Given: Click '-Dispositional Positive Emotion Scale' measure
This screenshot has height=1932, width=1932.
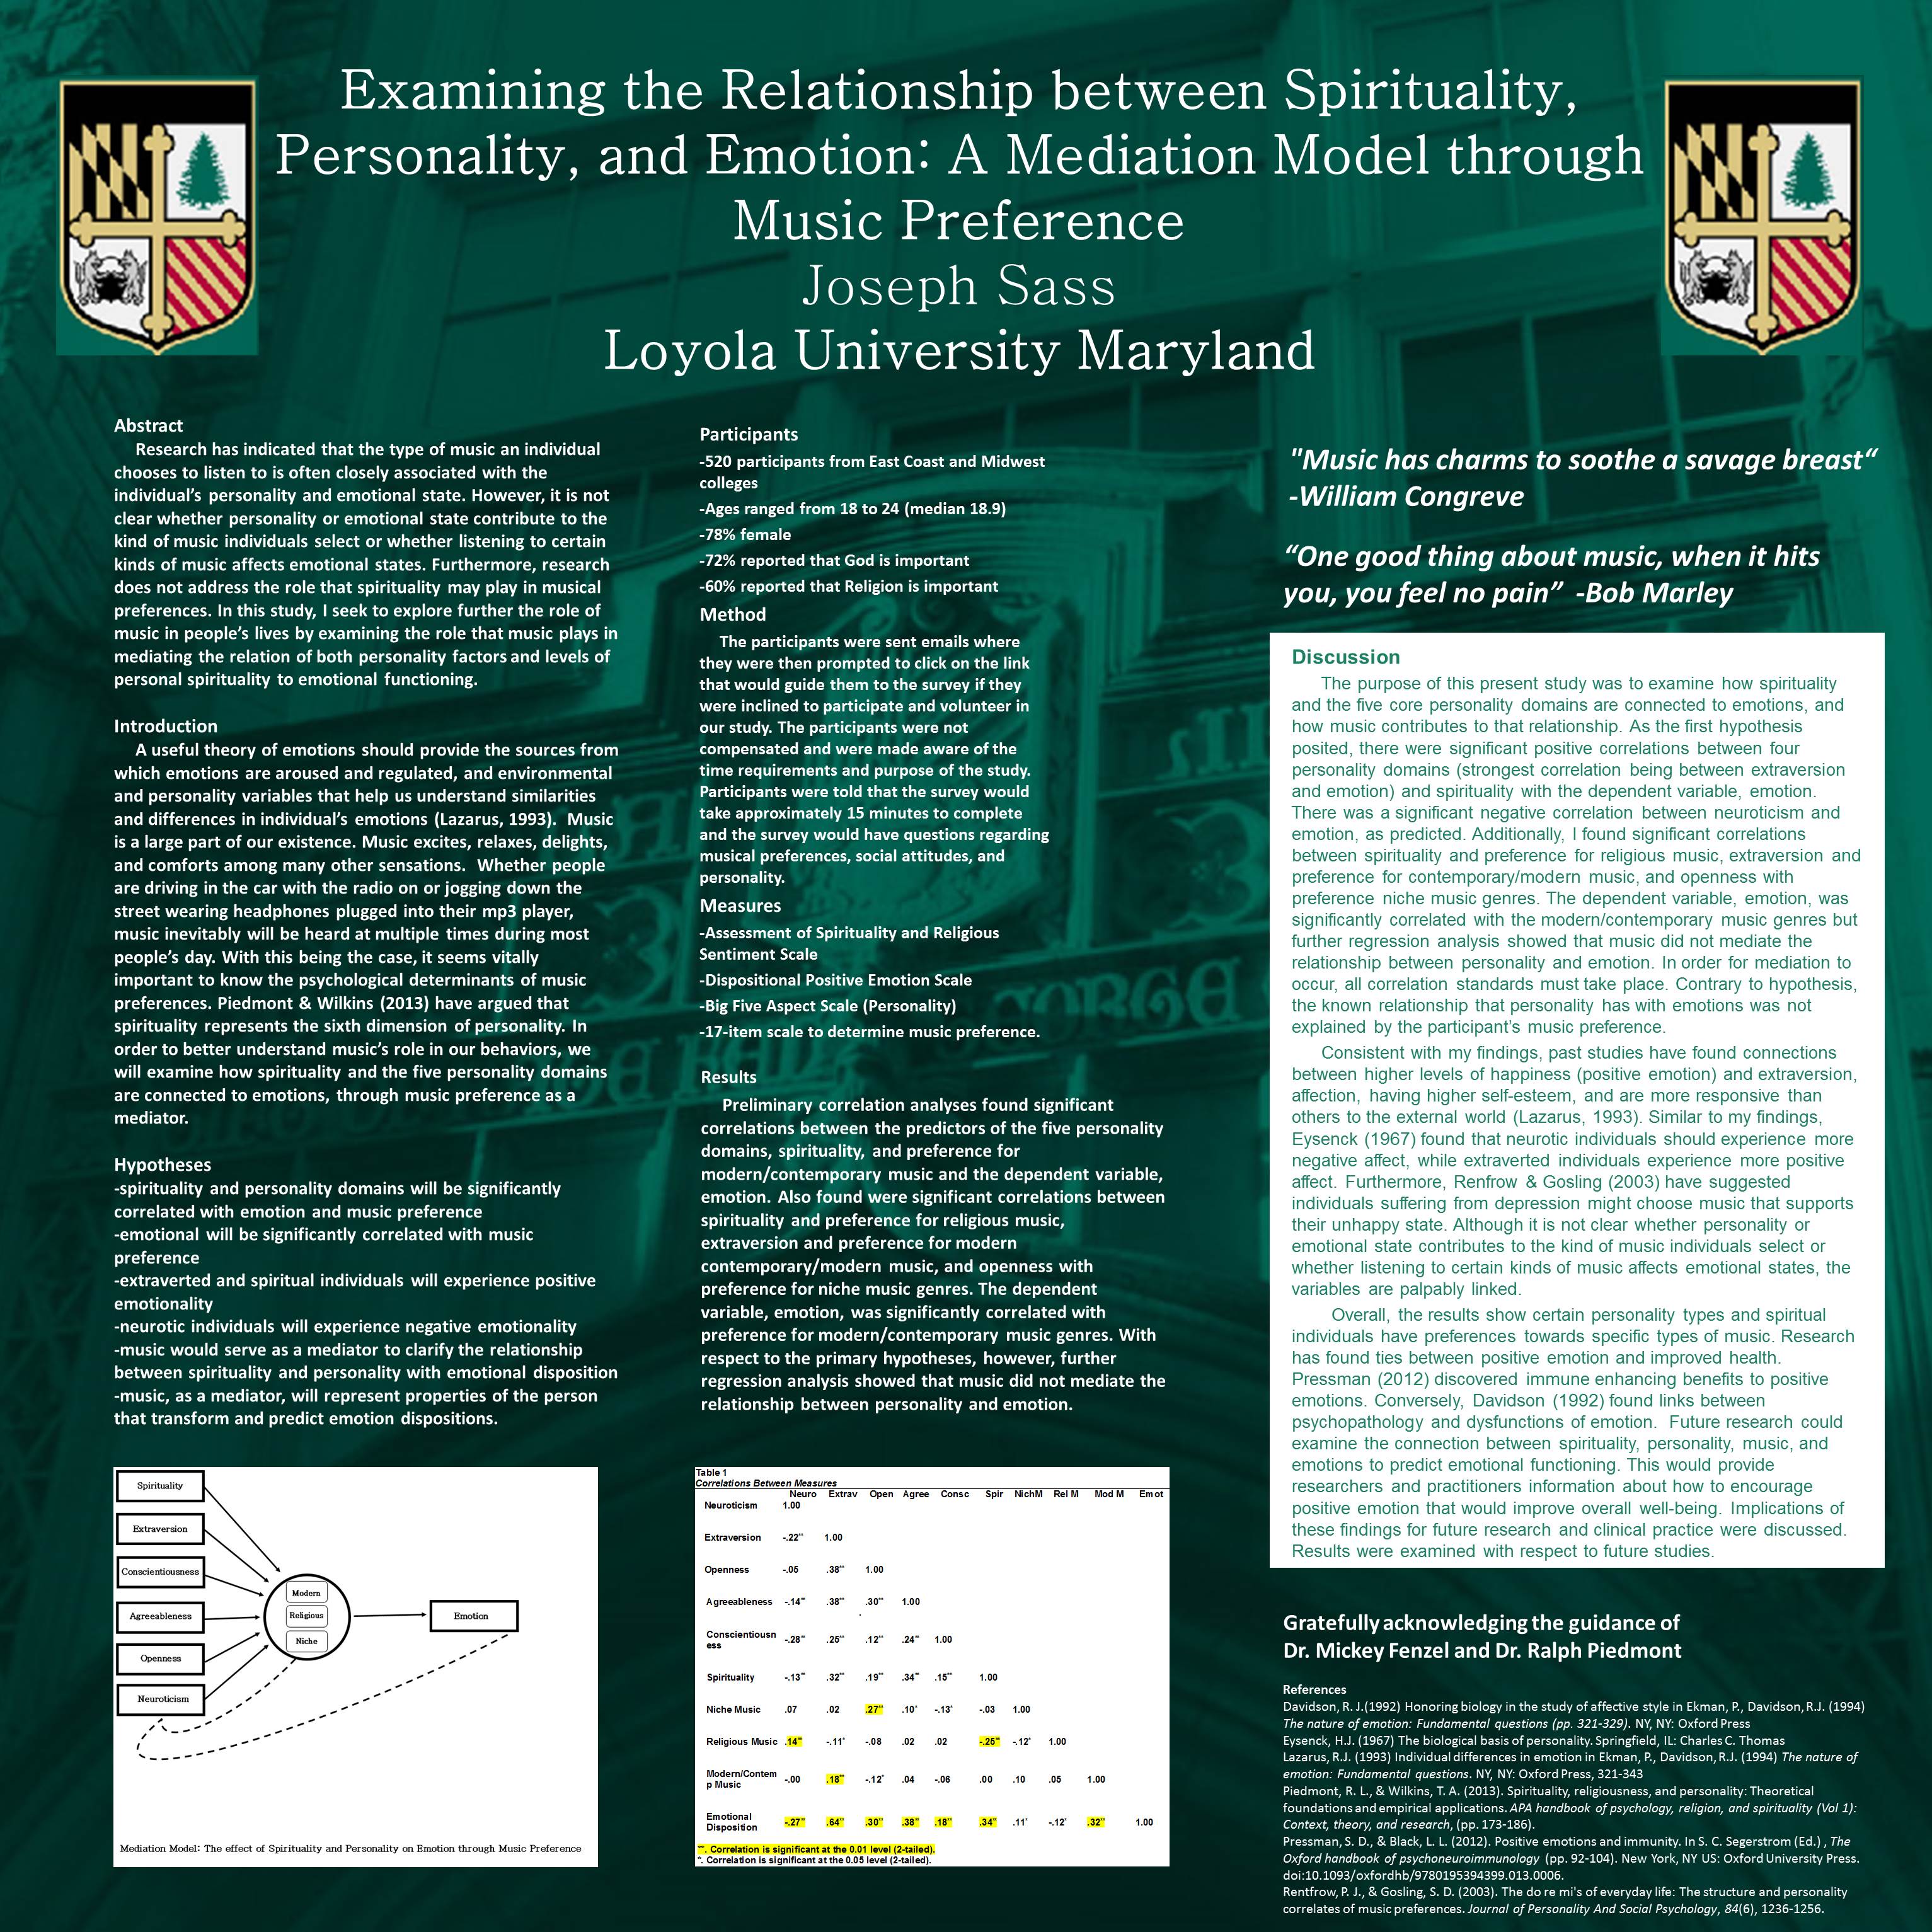Looking at the screenshot, I should (835, 980).
